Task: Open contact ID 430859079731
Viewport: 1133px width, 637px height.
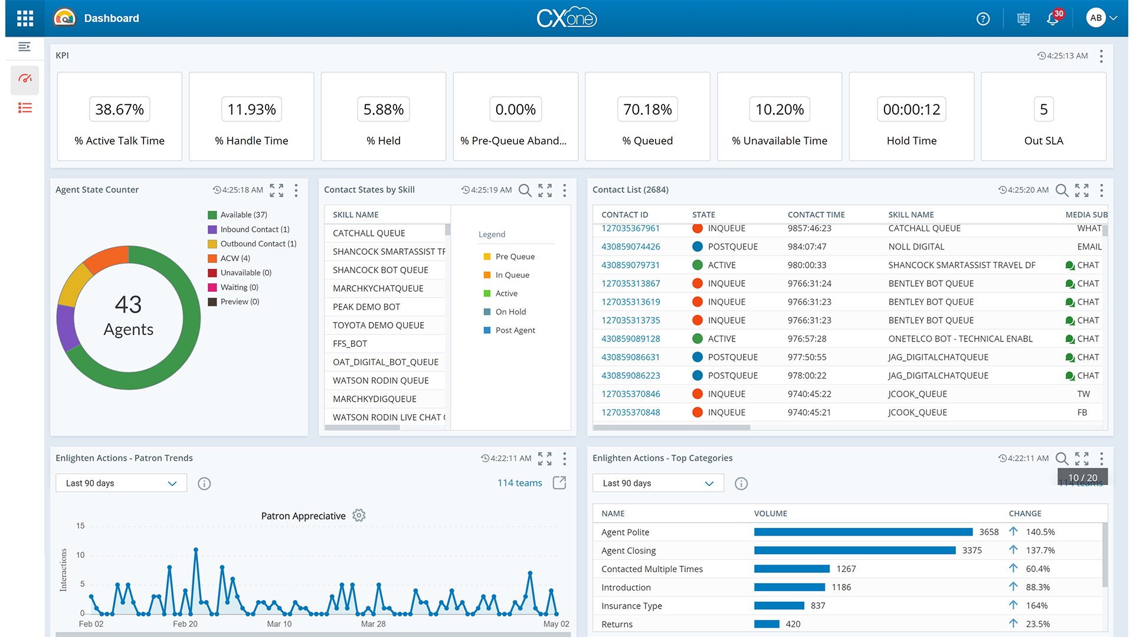Action: [x=631, y=265]
